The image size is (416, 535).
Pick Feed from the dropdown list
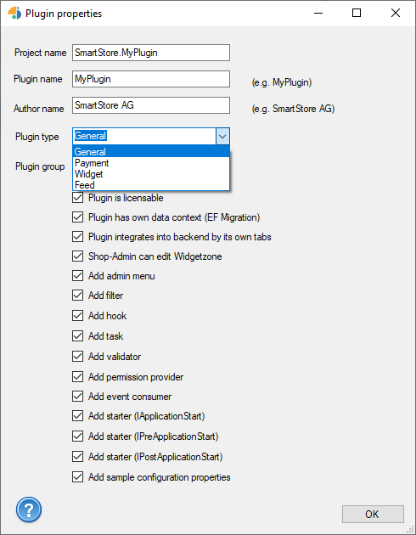(151, 185)
